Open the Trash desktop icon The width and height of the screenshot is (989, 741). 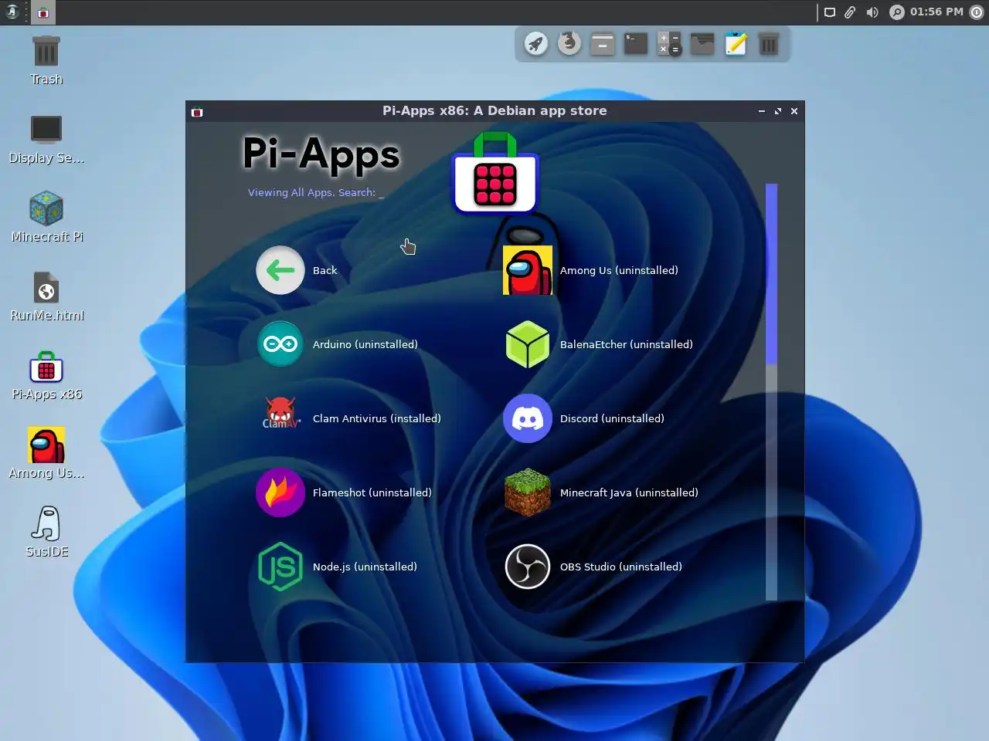point(46,60)
